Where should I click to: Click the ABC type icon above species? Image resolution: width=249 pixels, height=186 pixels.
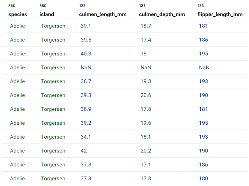[x=12, y=6]
